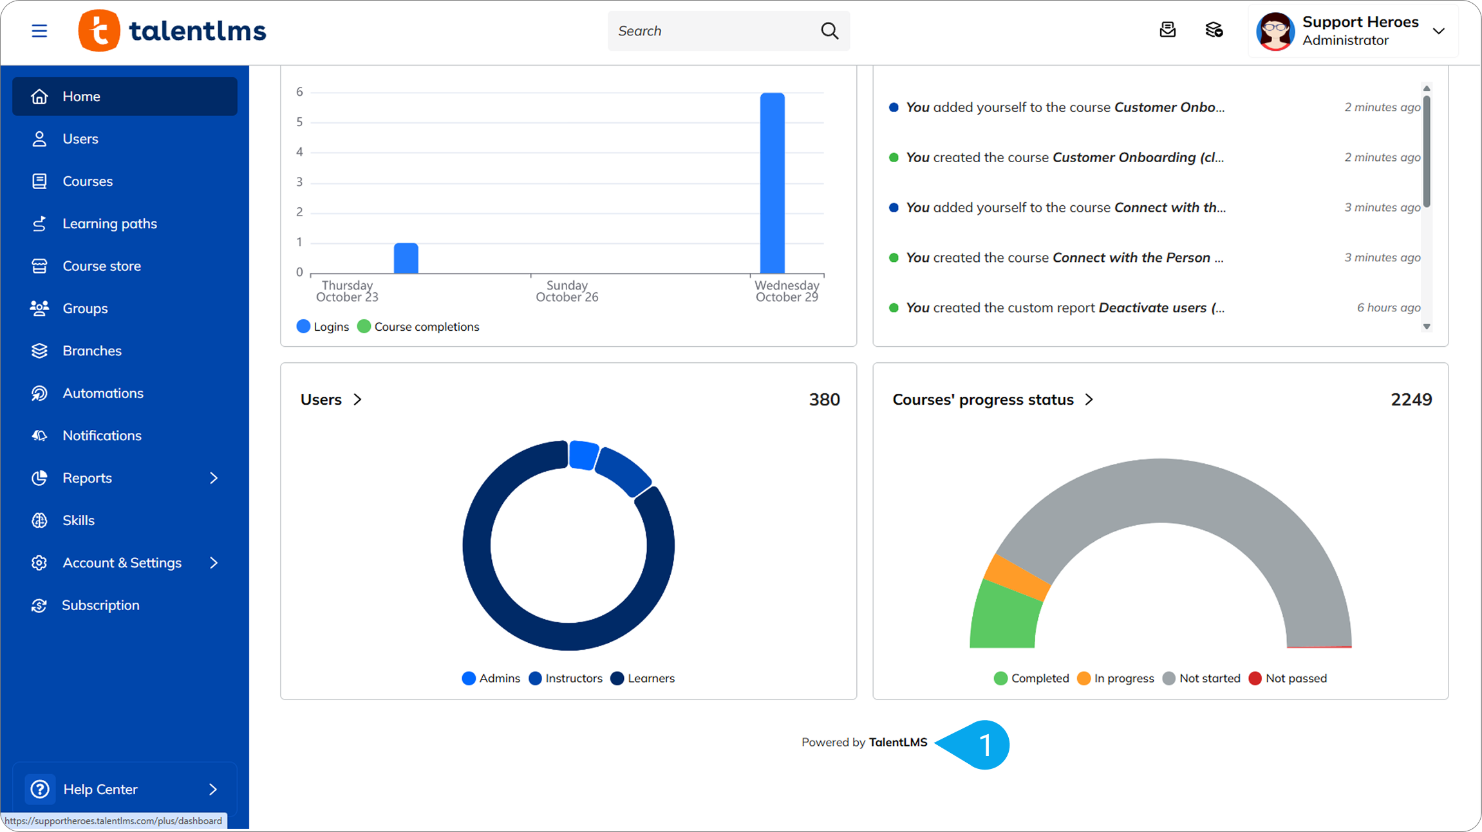Open the Users widget heading link
Image resolution: width=1482 pixels, height=832 pixels.
pos(331,400)
